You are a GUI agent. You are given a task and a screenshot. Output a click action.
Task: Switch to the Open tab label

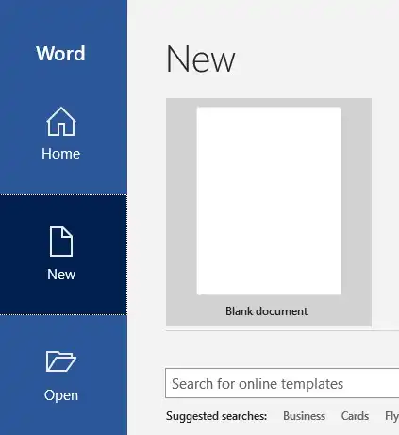61,395
